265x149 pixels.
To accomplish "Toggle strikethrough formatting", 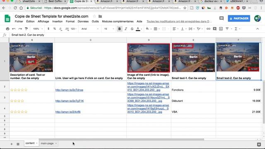I will coord(132,29).
